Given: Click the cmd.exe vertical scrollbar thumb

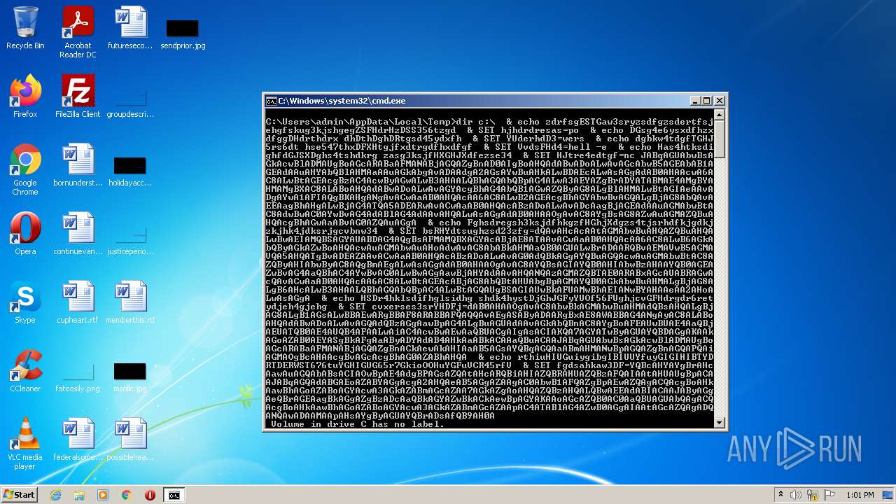Looking at the screenshot, I should pyautogui.click(x=719, y=139).
